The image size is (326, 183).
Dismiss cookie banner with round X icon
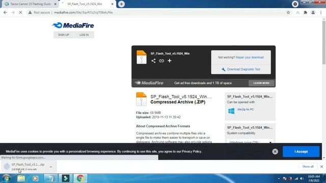[x=275, y=151]
